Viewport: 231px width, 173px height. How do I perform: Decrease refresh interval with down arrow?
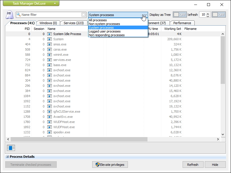[208, 16]
